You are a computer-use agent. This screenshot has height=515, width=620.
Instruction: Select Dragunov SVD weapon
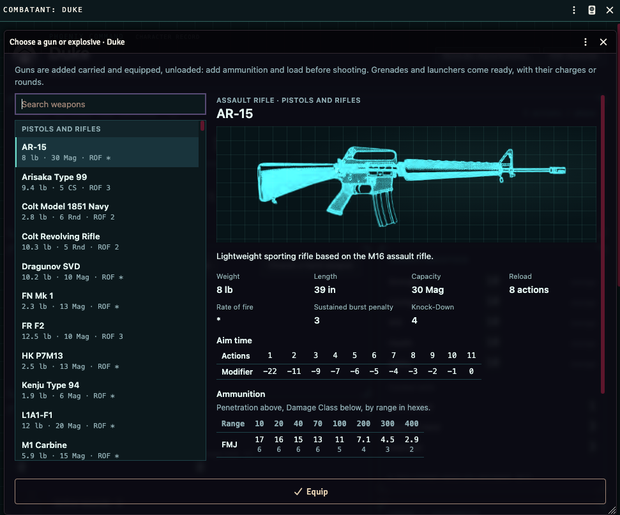point(107,271)
